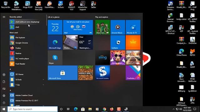Click the 'A' letter group header
The image size is (200, 112).
click(10, 90)
